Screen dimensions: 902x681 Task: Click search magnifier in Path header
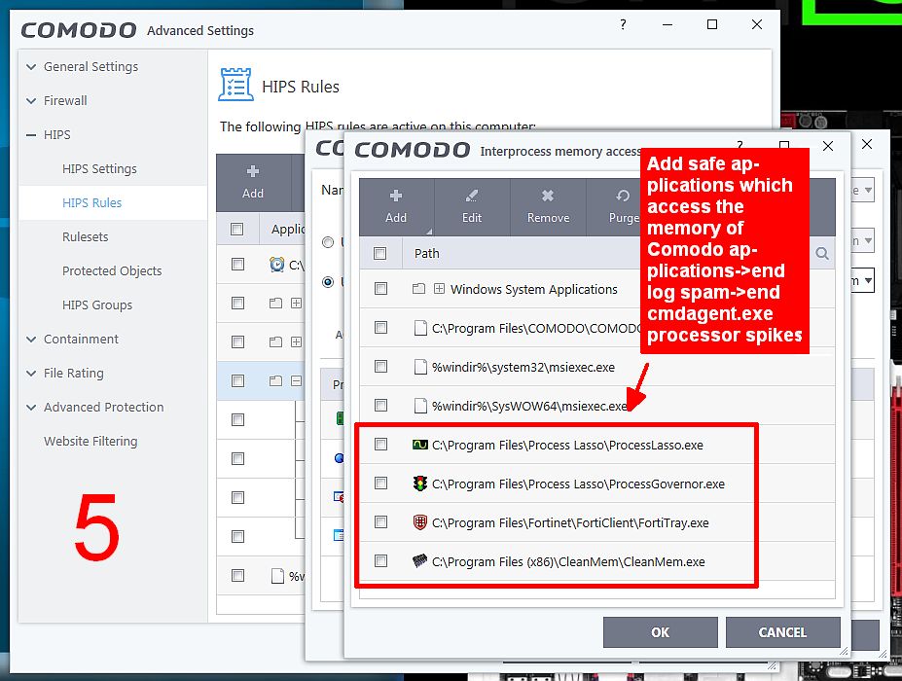coord(822,254)
